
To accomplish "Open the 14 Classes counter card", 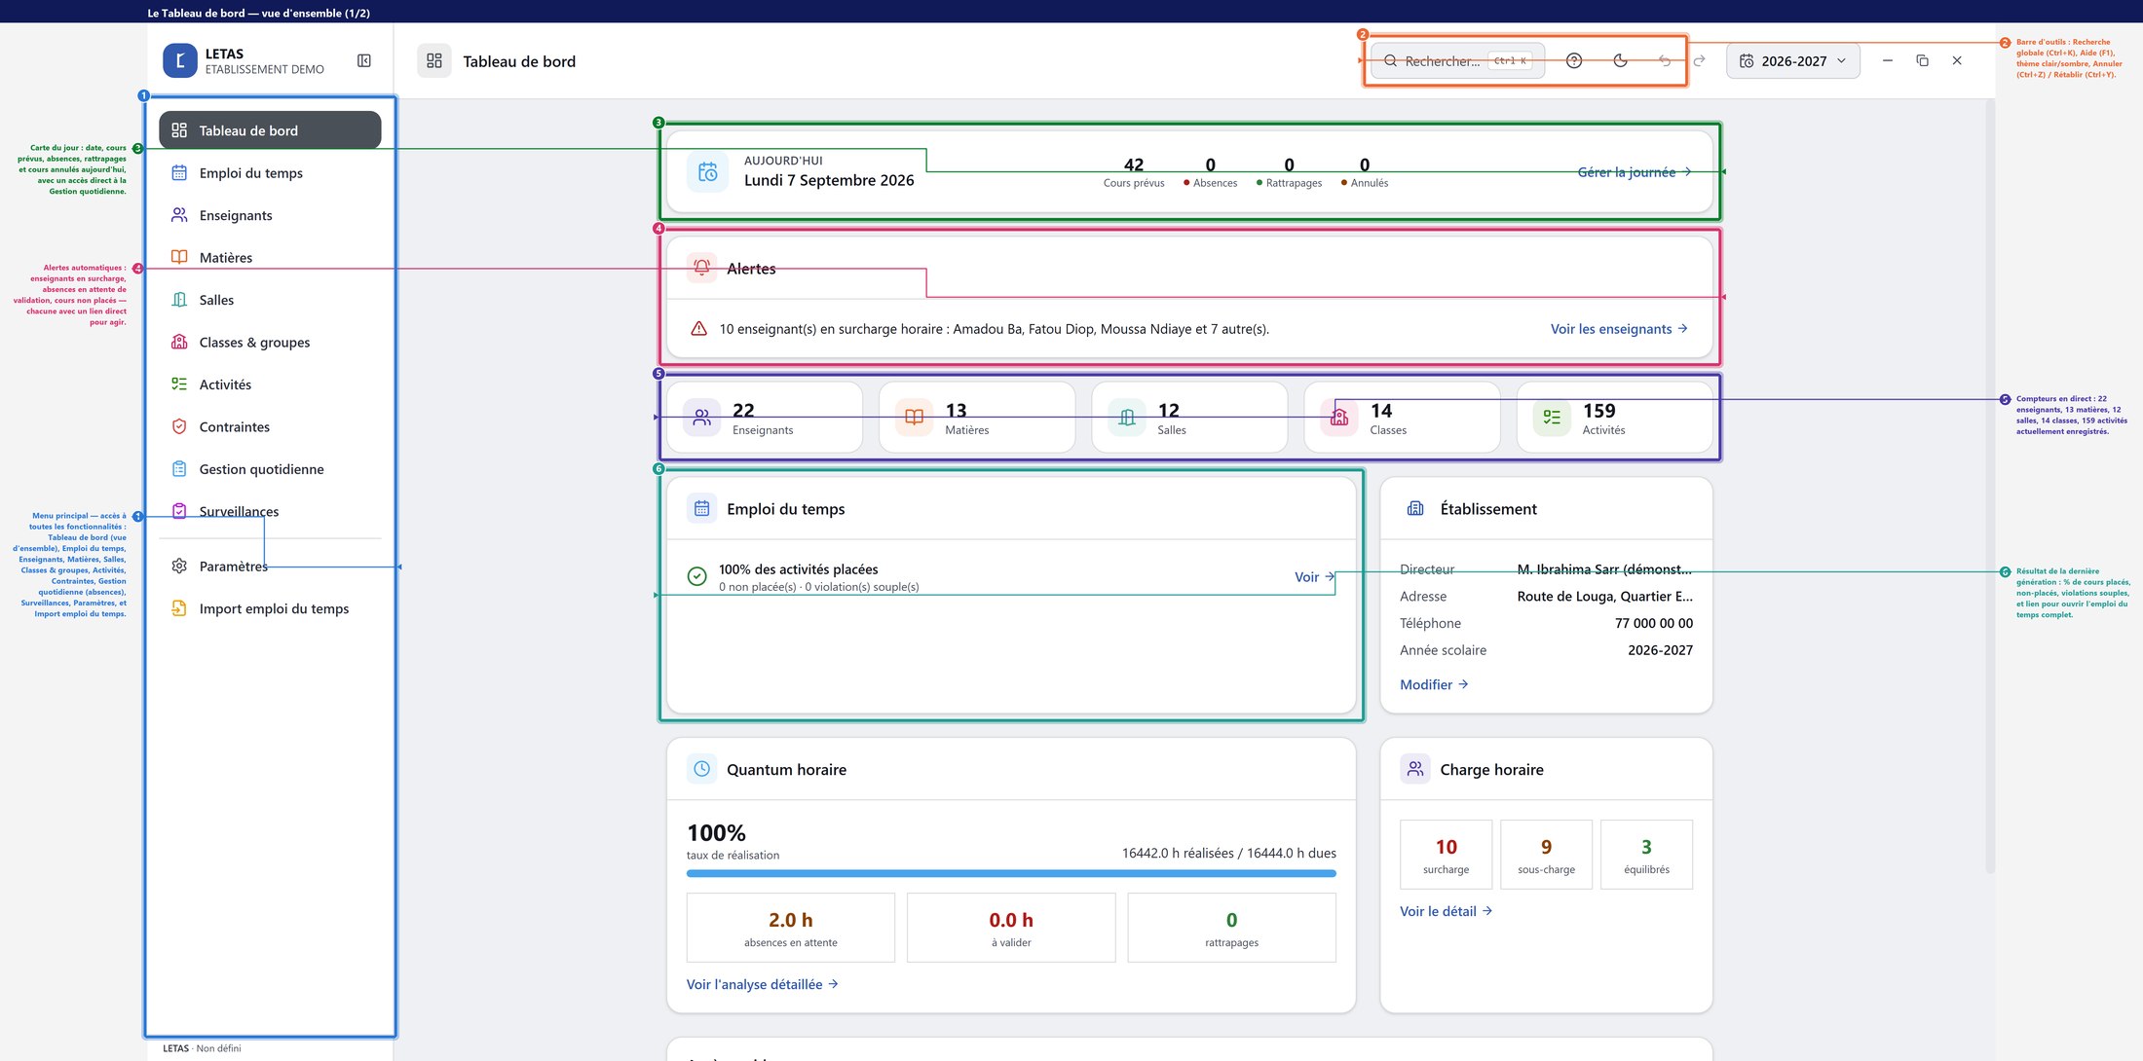I will [1402, 418].
